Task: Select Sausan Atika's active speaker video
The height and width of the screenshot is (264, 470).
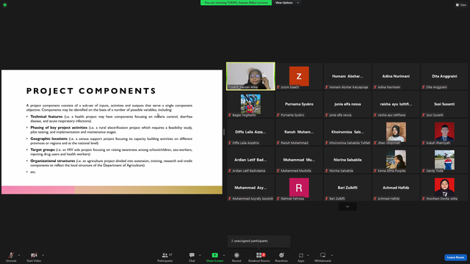Action: (x=250, y=76)
